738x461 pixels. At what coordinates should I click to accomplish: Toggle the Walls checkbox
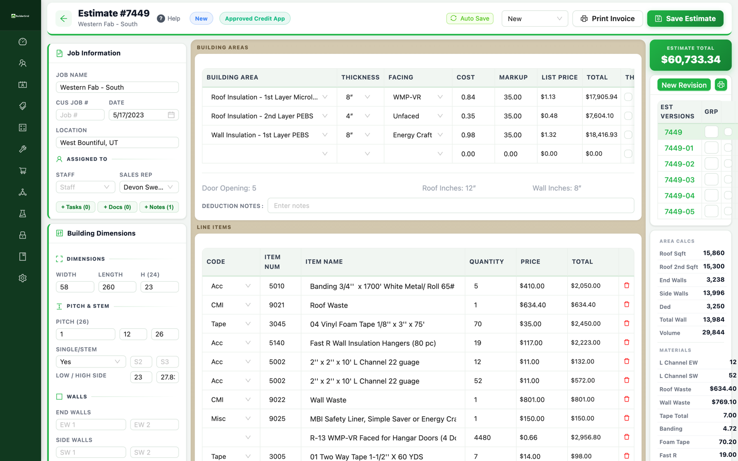pyautogui.click(x=59, y=396)
